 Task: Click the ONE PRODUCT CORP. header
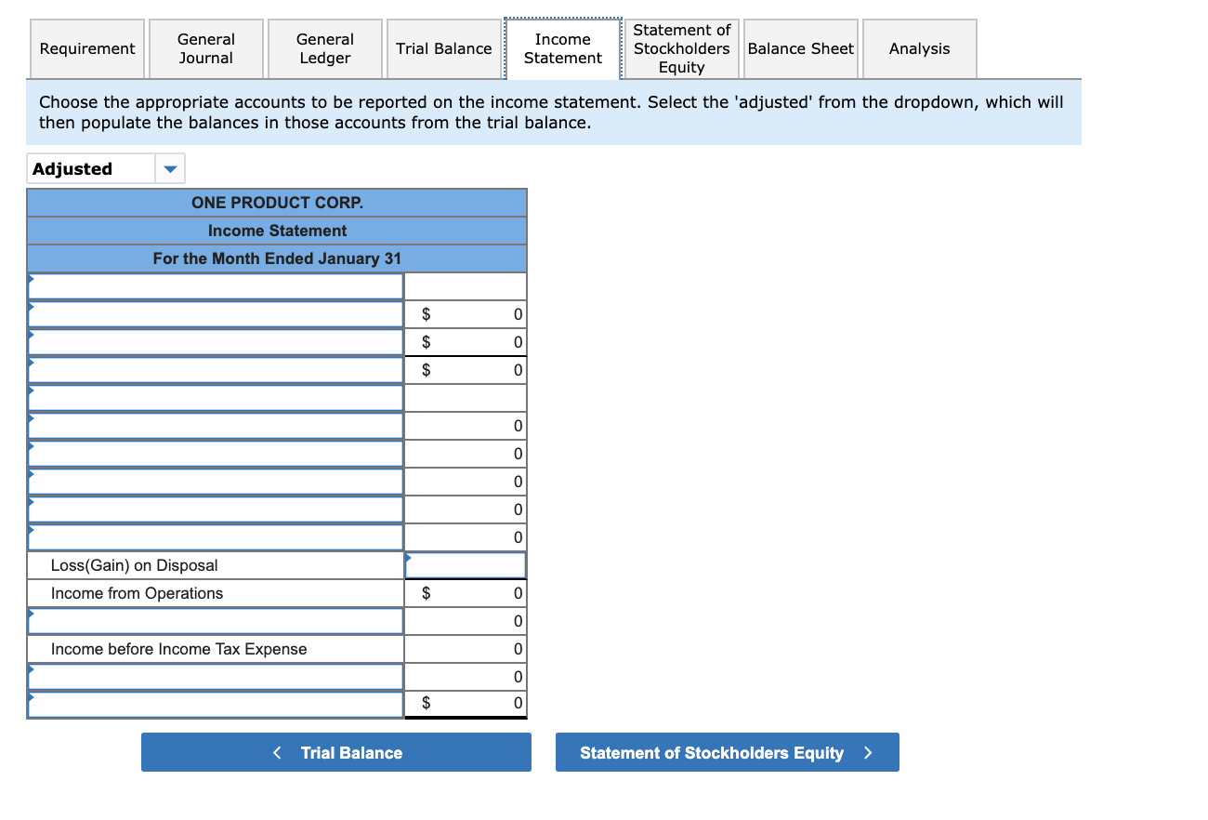coord(277,203)
